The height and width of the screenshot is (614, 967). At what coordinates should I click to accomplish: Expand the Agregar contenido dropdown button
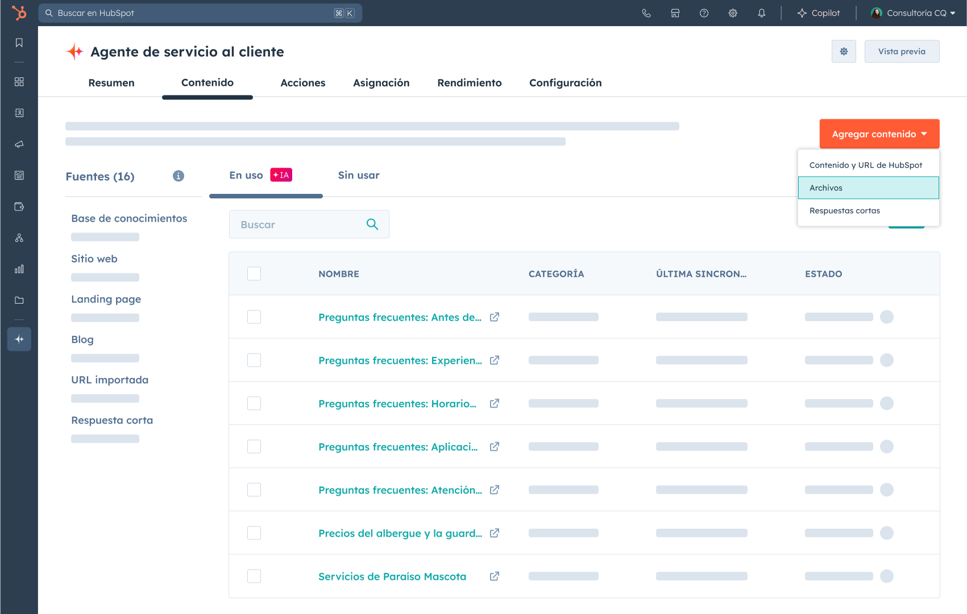pyautogui.click(x=879, y=134)
